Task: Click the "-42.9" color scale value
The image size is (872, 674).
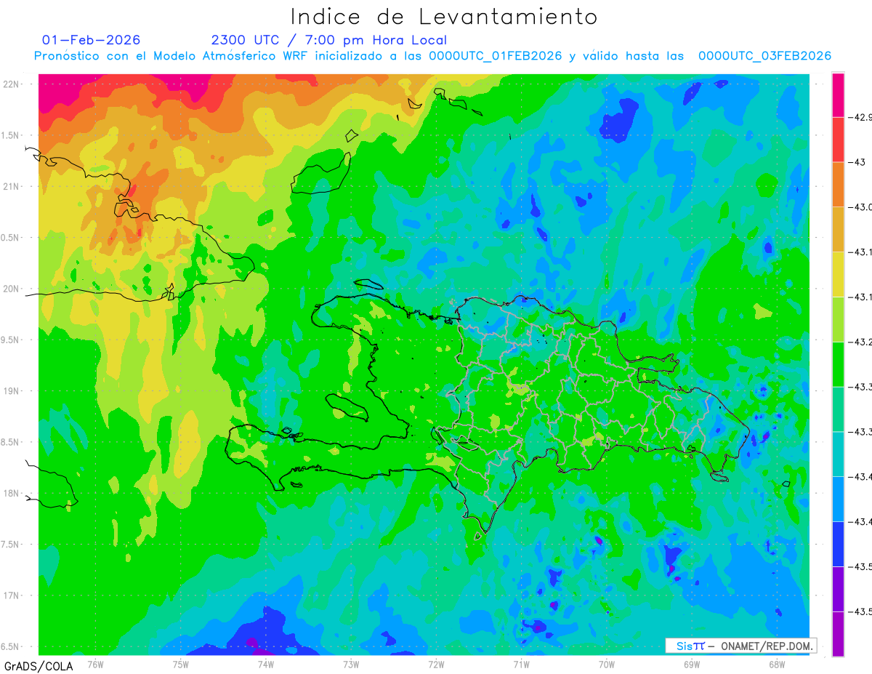Action: click(x=861, y=117)
